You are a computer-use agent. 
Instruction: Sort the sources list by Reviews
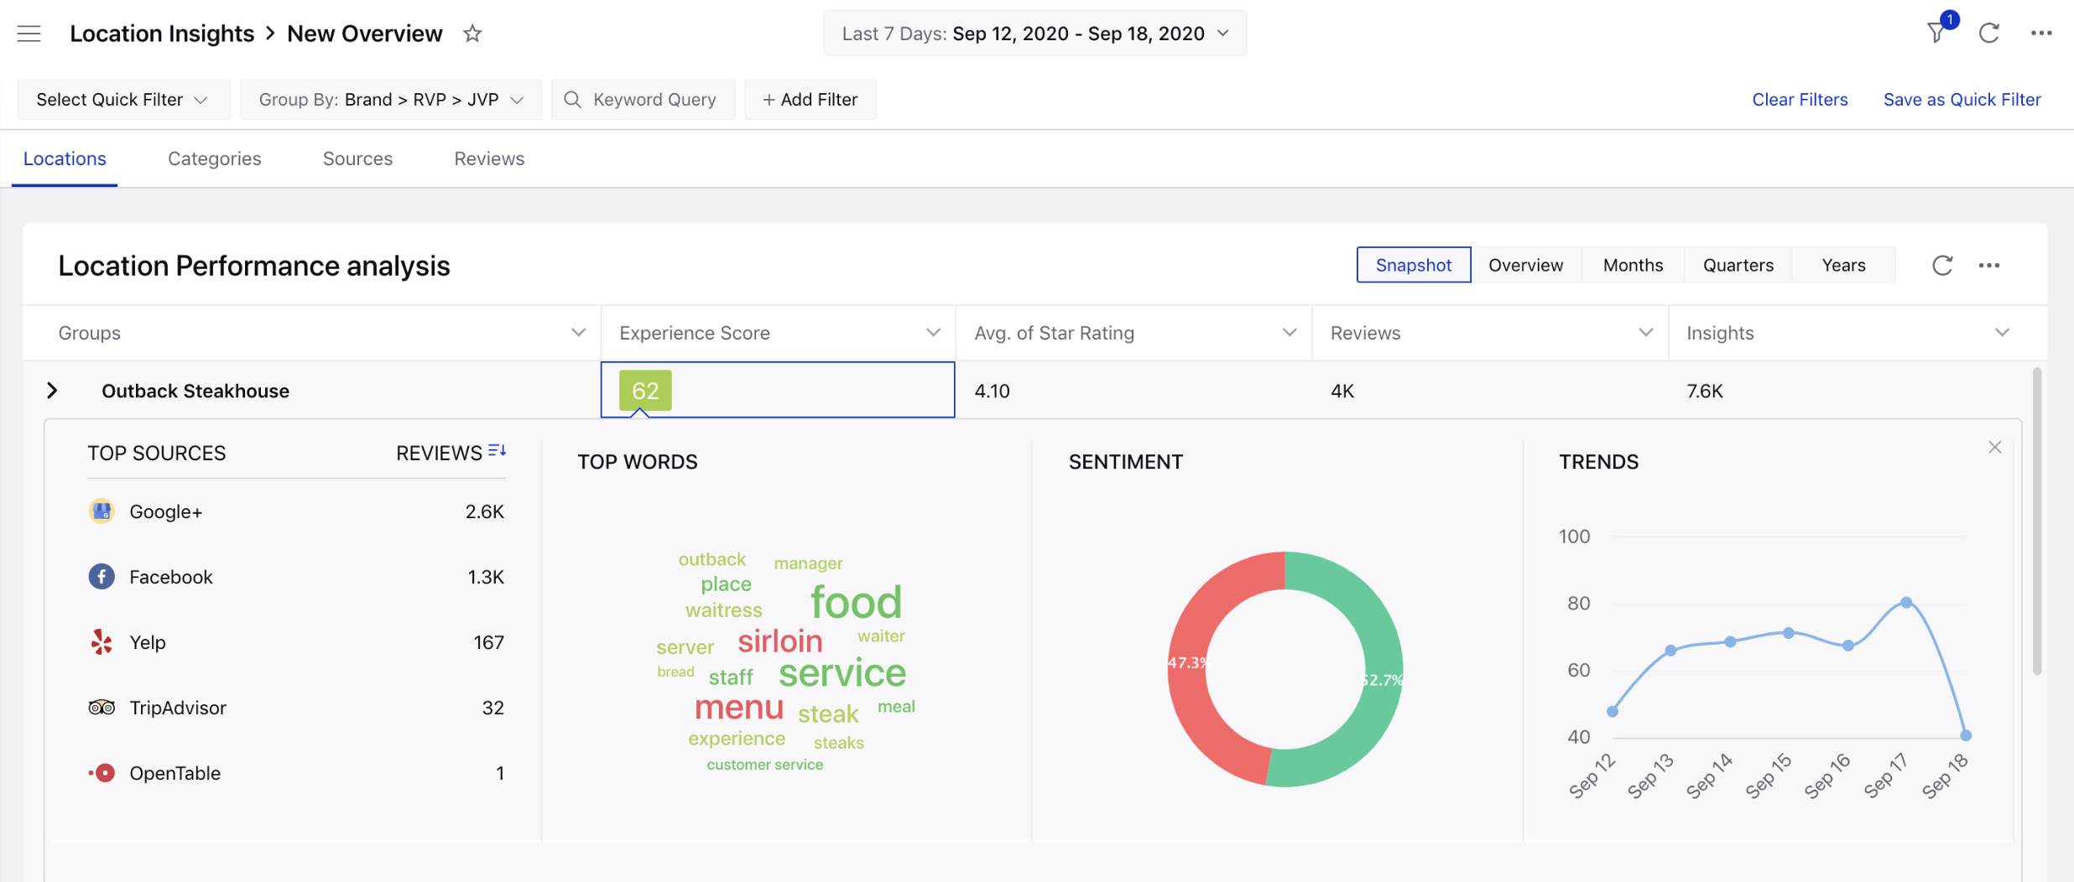click(x=498, y=451)
